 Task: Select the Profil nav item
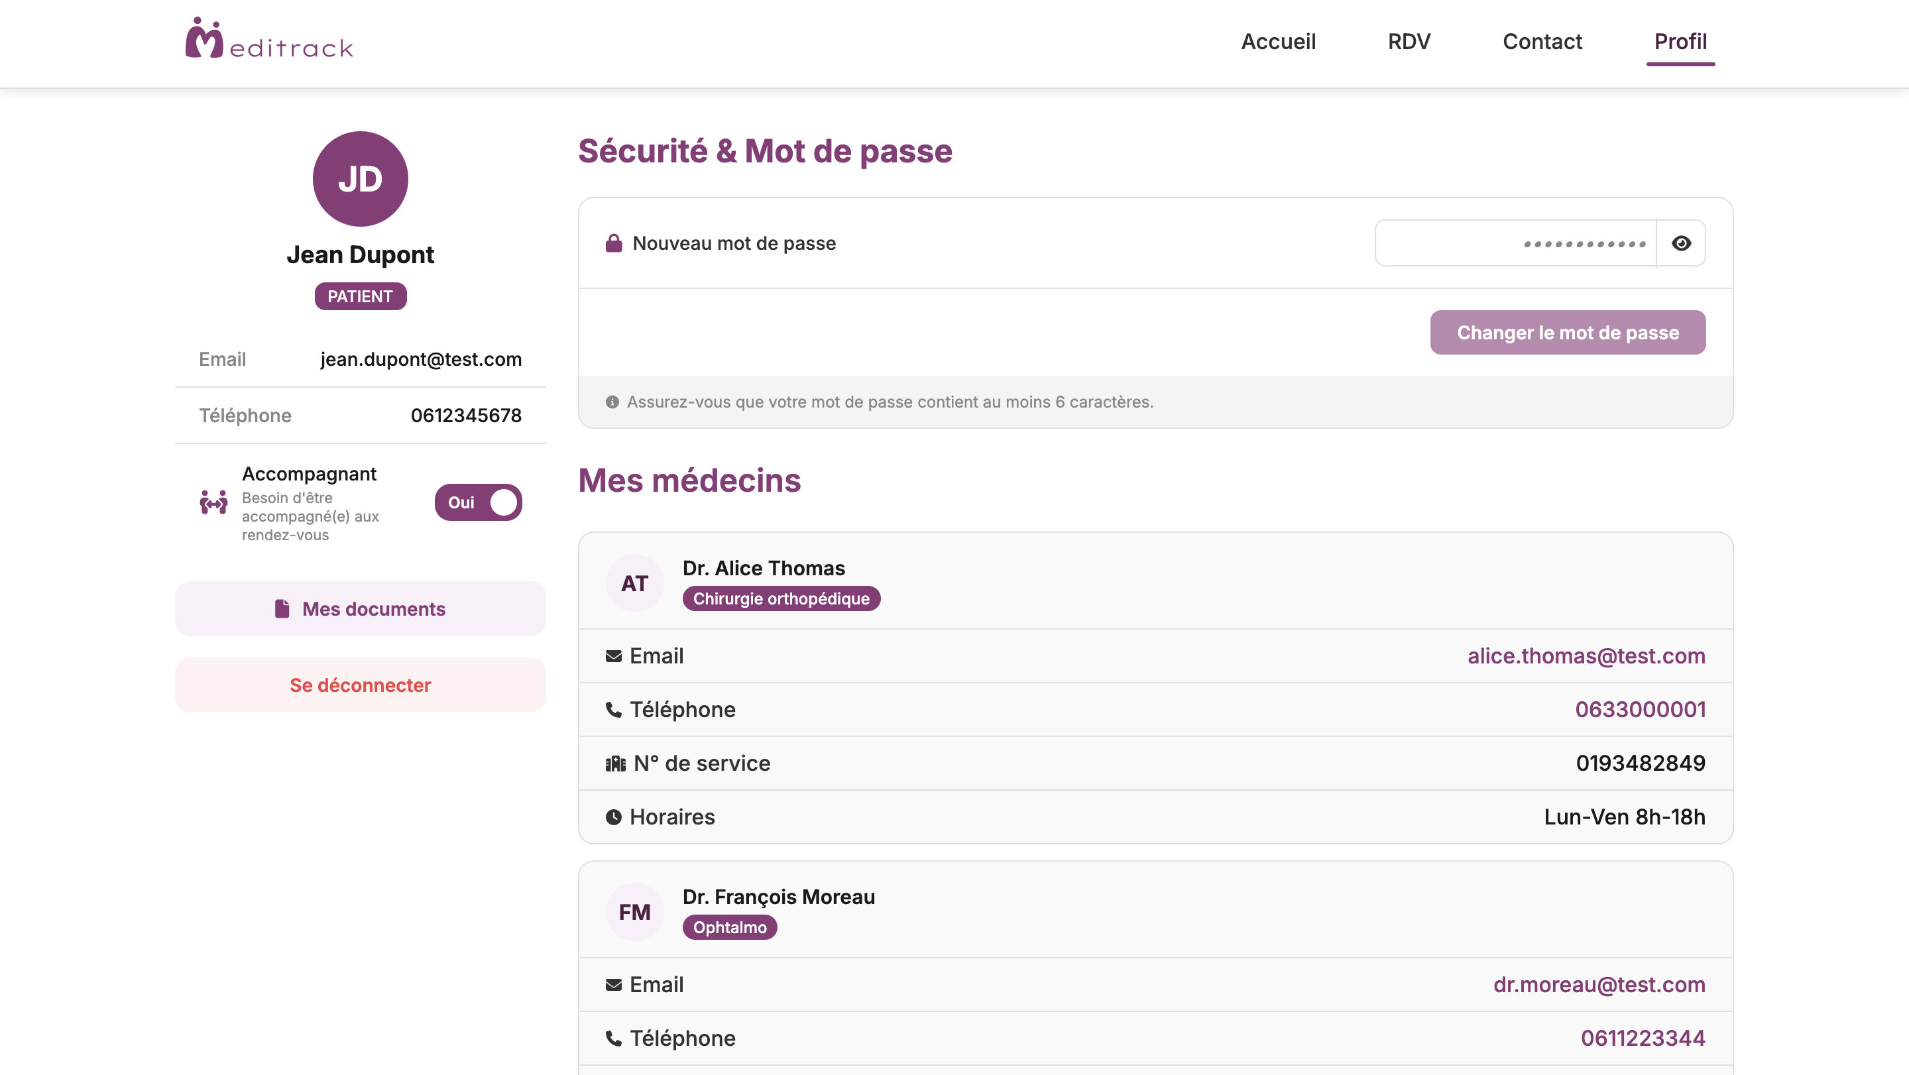pos(1680,42)
